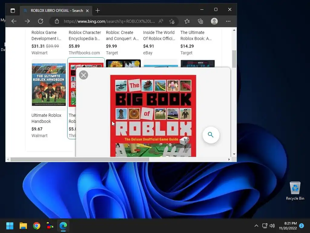This screenshot has width=310, height=233.
Task: Select the Recycle Bin desktop icon
Action: pyautogui.click(x=295, y=191)
